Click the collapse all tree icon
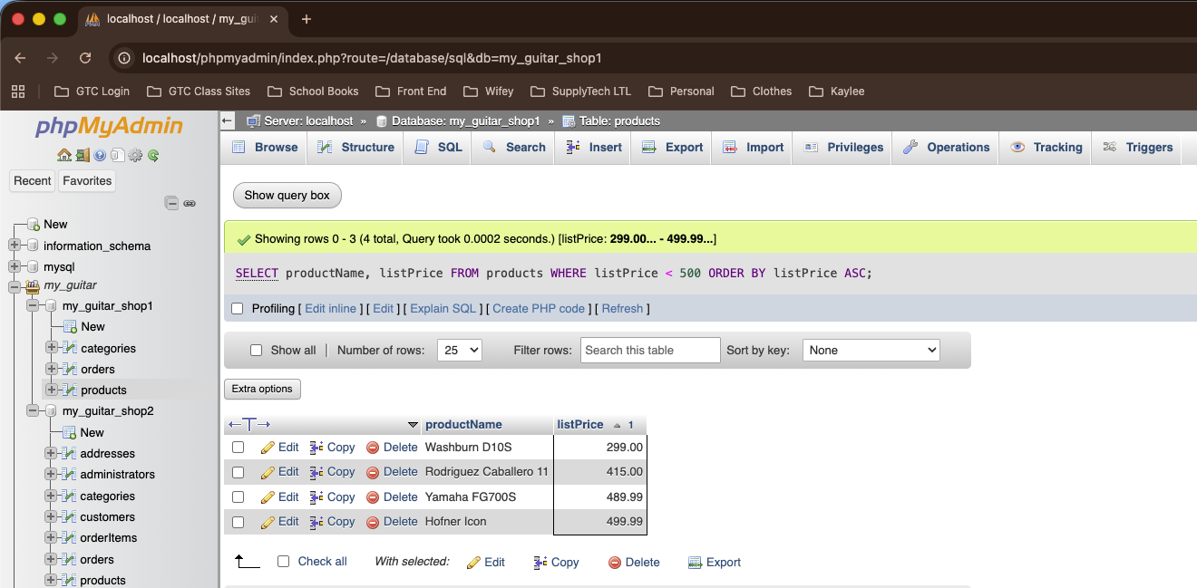 171,203
